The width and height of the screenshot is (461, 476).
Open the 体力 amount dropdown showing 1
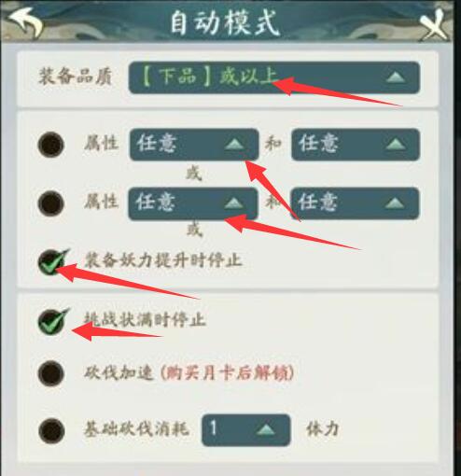point(245,430)
